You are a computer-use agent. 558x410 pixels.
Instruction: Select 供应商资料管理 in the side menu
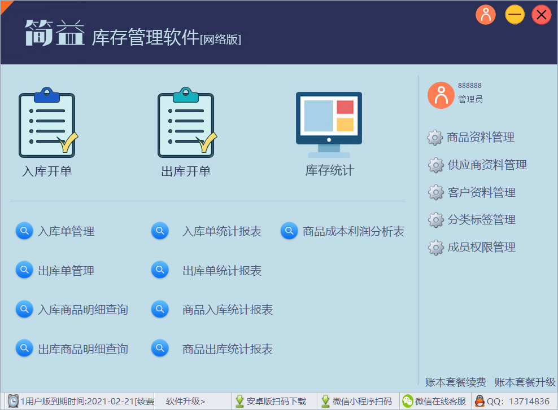tap(487, 165)
